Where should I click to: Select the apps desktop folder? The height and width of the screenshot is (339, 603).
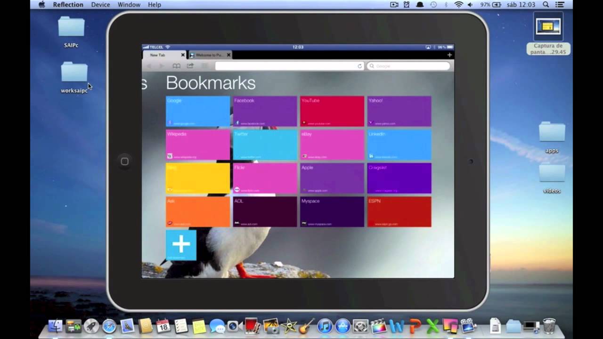point(552,137)
